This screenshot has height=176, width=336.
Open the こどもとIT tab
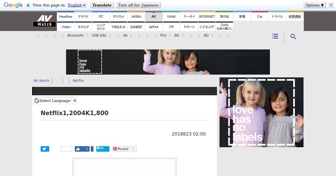pos(207,27)
